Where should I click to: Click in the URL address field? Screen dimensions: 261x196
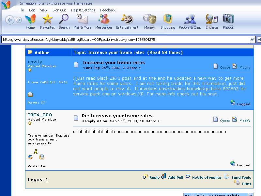point(126,40)
